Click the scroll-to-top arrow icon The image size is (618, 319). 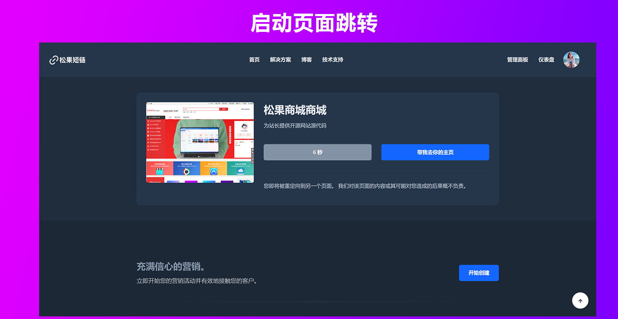(x=580, y=301)
